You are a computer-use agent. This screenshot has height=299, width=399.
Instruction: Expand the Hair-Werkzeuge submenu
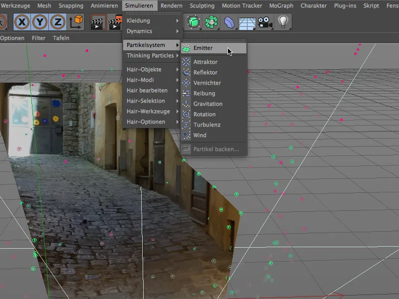tap(152, 111)
